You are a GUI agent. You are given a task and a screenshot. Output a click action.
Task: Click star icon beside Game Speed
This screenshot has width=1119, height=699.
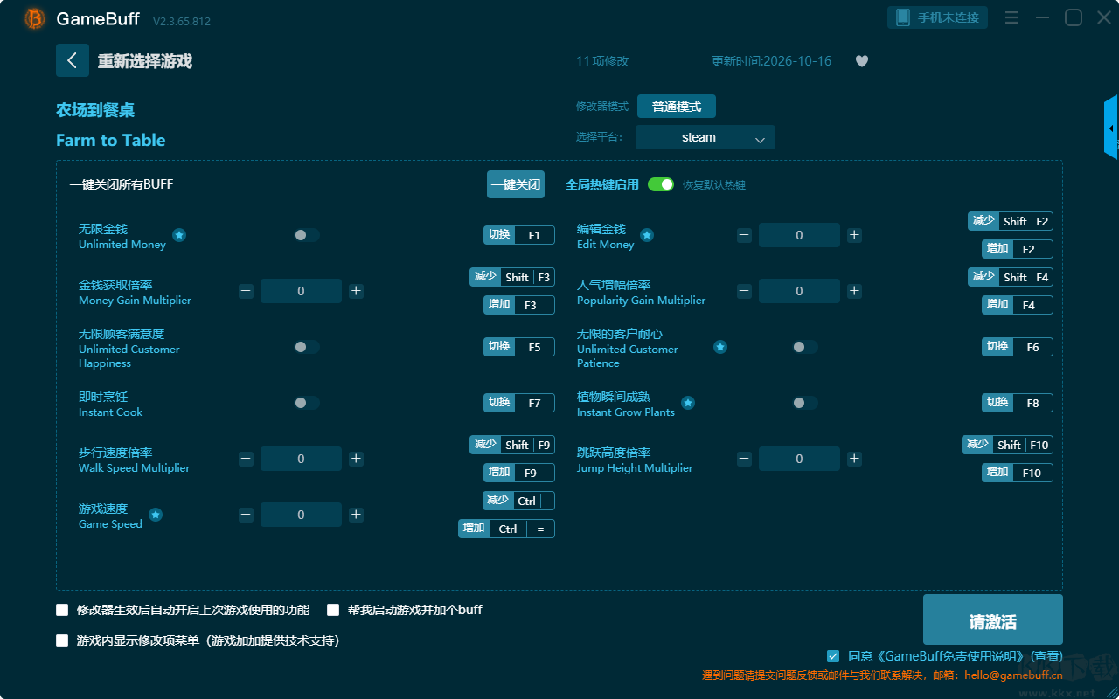(x=156, y=515)
